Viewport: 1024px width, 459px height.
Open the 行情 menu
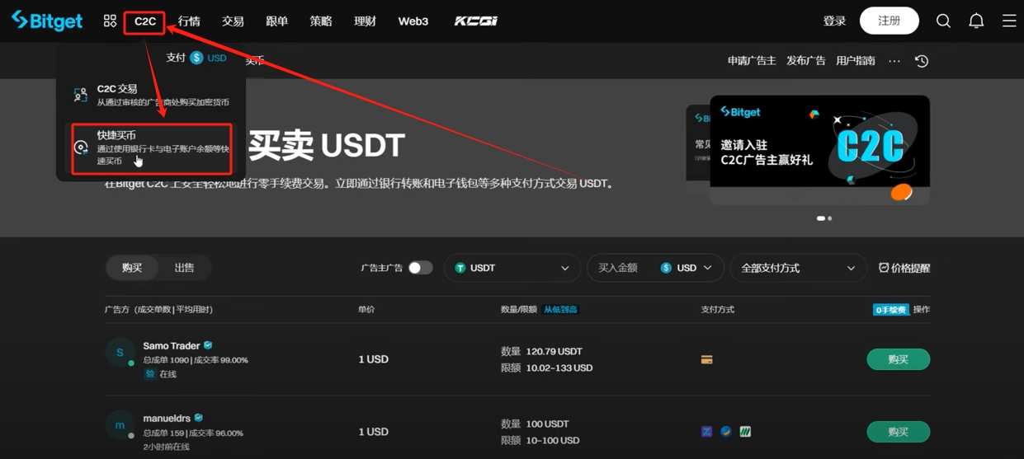[189, 21]
